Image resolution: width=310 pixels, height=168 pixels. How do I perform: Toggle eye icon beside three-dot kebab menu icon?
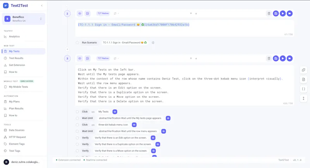click(134, 125)
